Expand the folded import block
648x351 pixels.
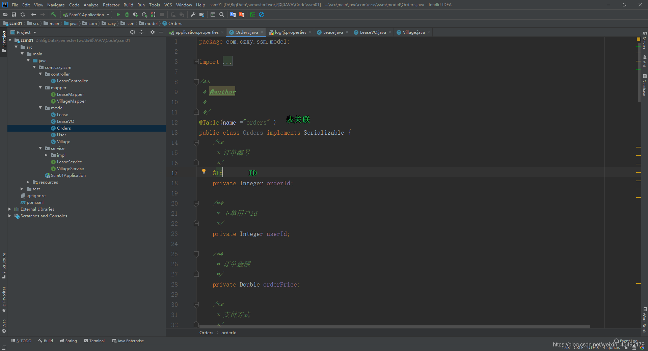(196, 61)
